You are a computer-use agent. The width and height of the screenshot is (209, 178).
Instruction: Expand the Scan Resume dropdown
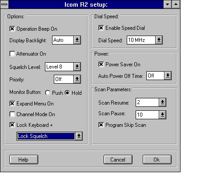tap(162, 102)
